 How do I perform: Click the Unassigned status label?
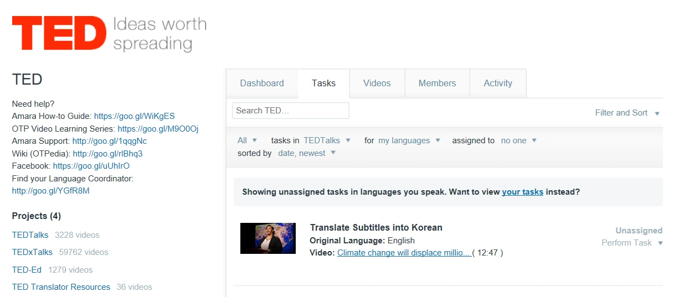pyautogui.click(x=639, y=231)
